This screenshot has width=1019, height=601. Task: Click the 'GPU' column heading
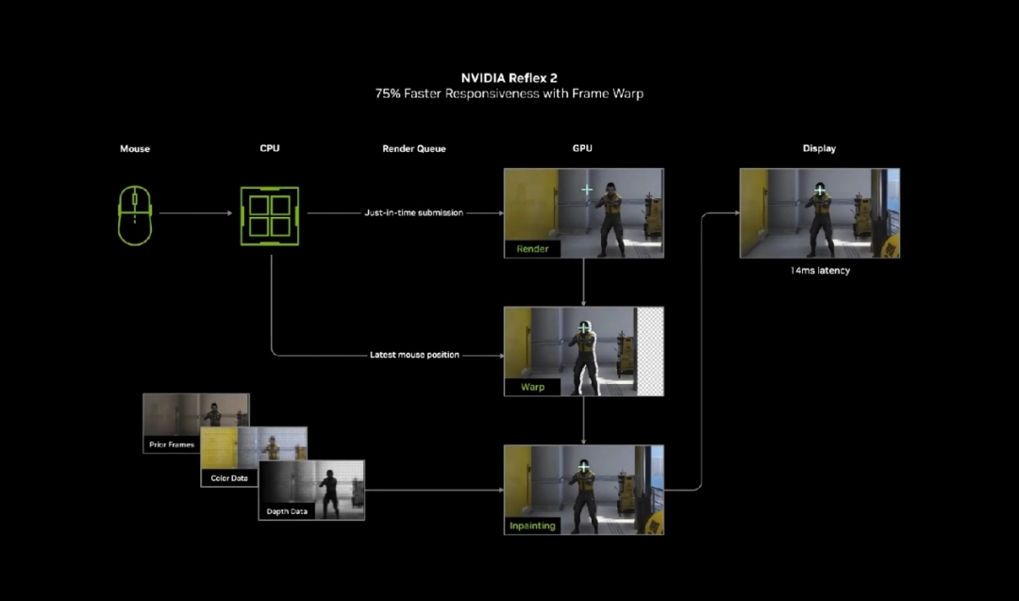point(582,148)
